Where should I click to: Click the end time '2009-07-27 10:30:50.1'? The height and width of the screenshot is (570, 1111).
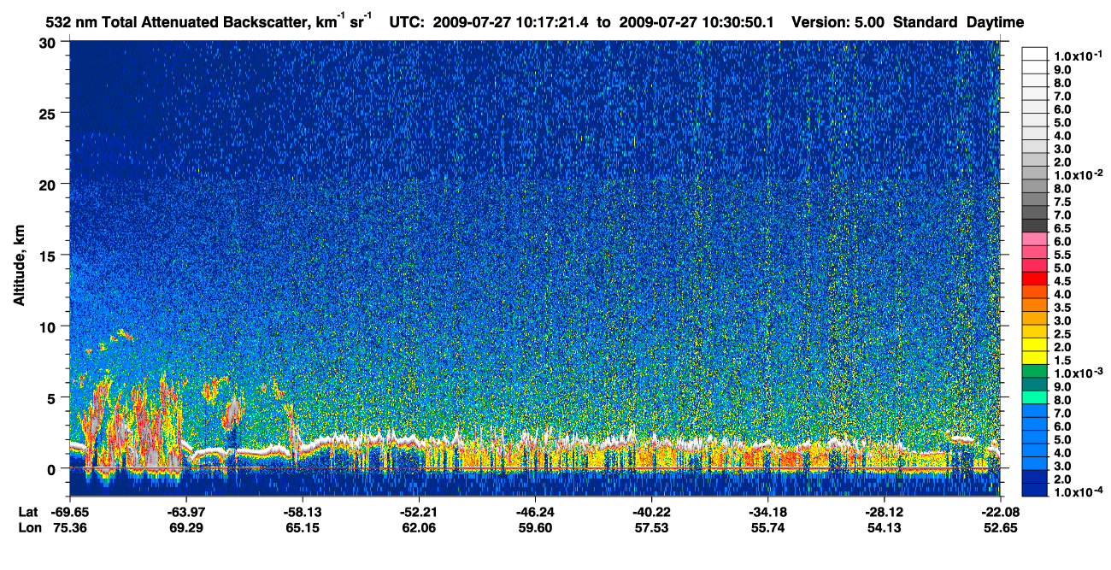(x=695, y=22)
